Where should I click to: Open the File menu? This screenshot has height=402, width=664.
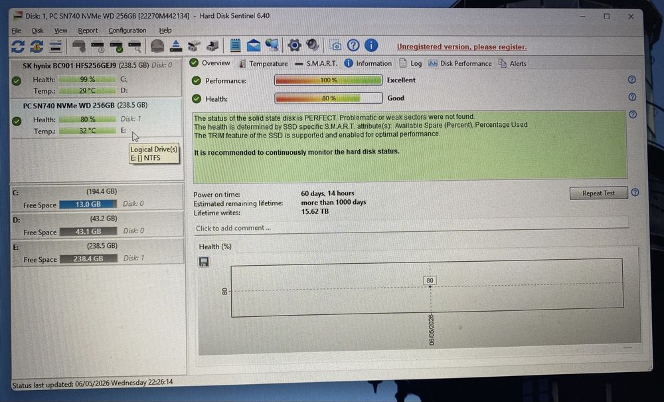pyautogui.click(x=16, y=31)
